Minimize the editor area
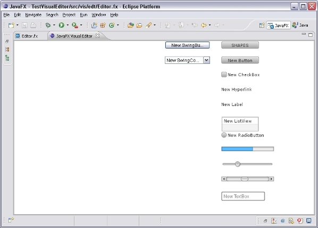 point(304,34)
